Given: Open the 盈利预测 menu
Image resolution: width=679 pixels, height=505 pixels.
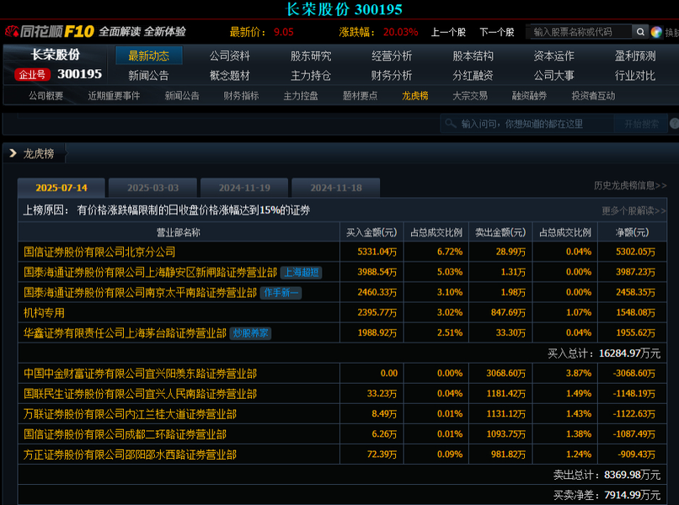Looking at the screenshot, I should coord(635,56).
